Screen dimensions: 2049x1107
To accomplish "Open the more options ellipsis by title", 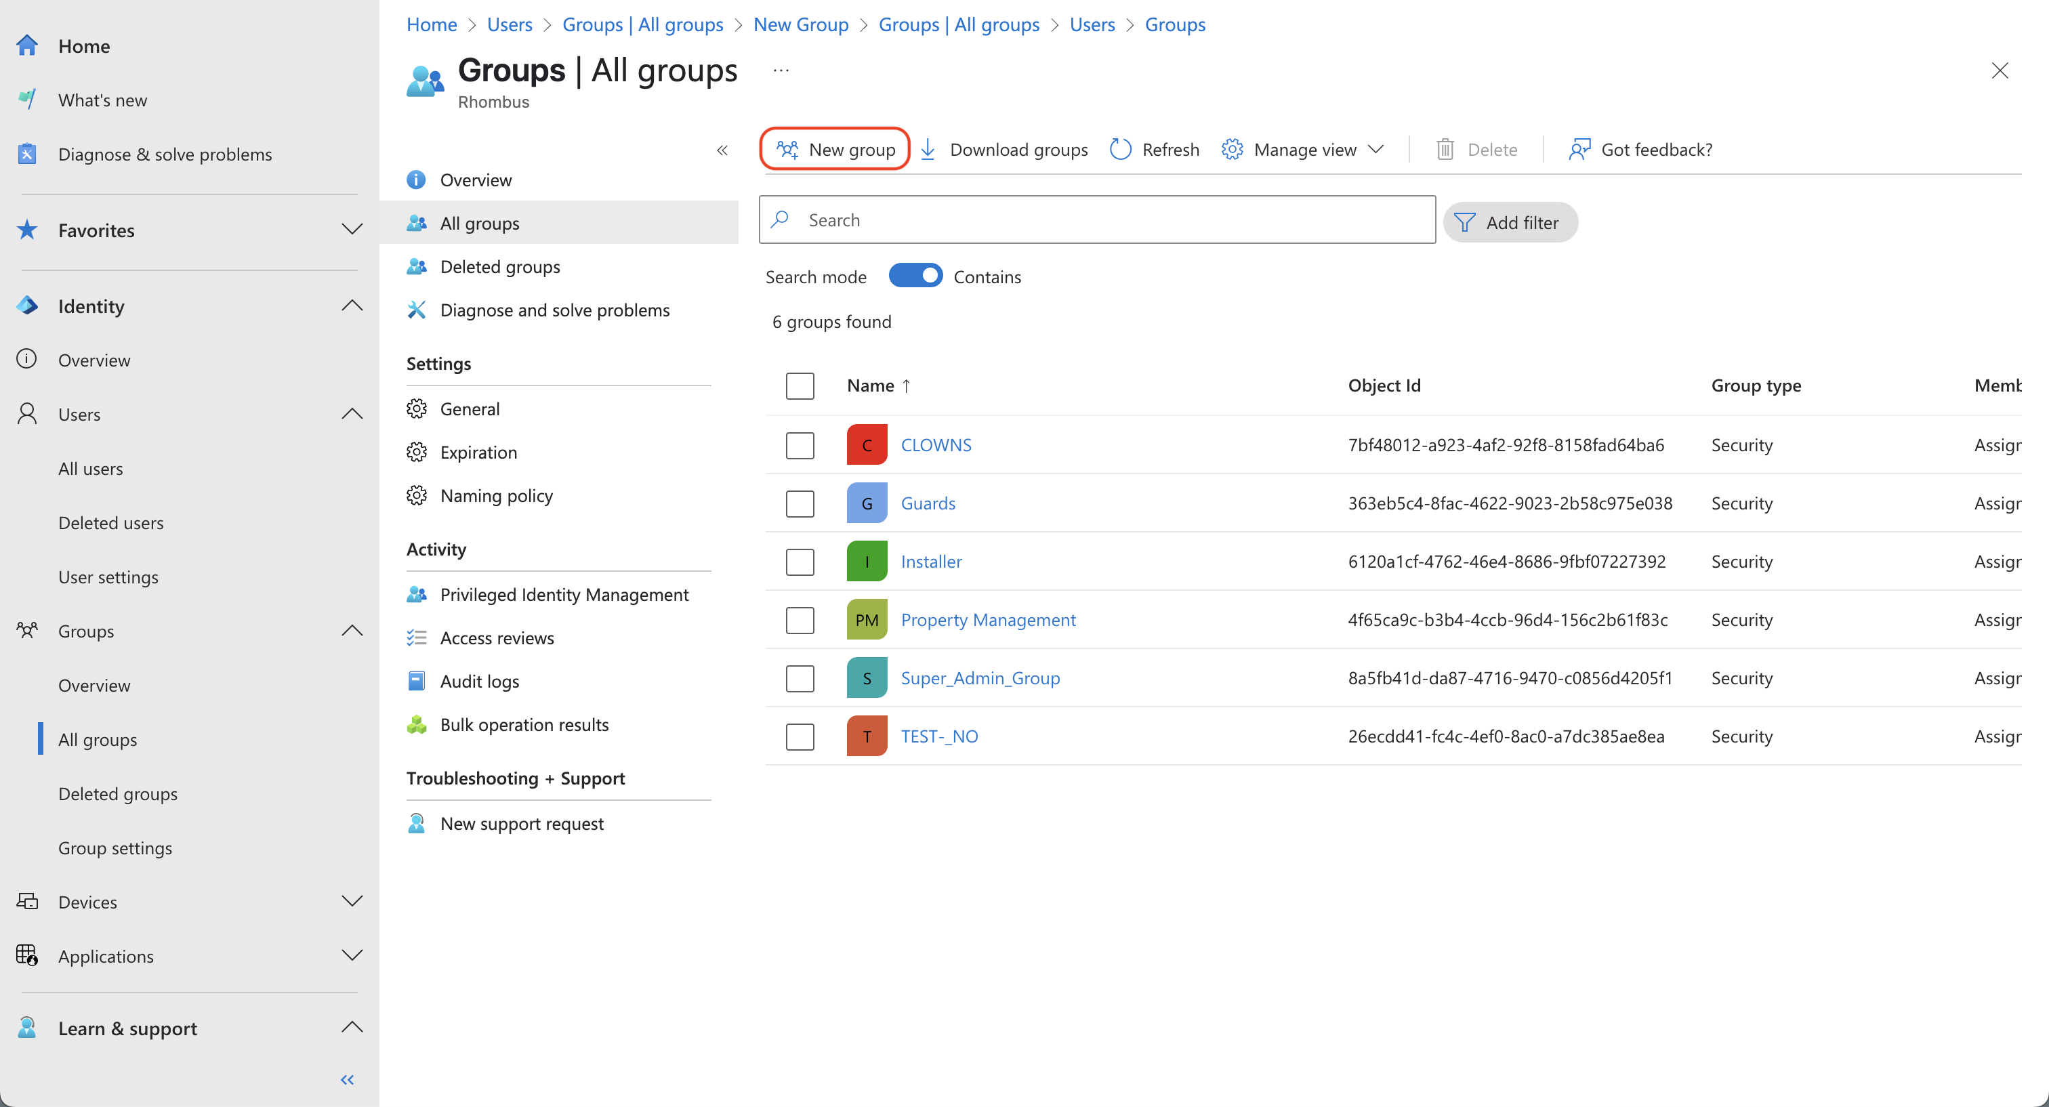I will coord(781,70).
